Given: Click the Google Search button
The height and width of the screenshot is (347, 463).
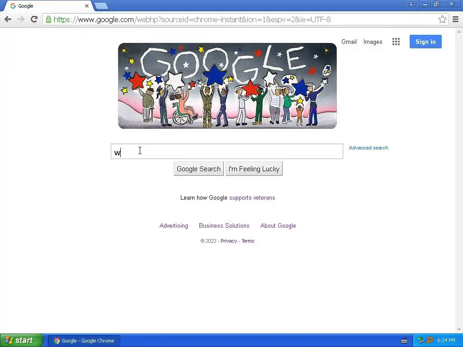Looking at the screenshot, I should 198,169.
